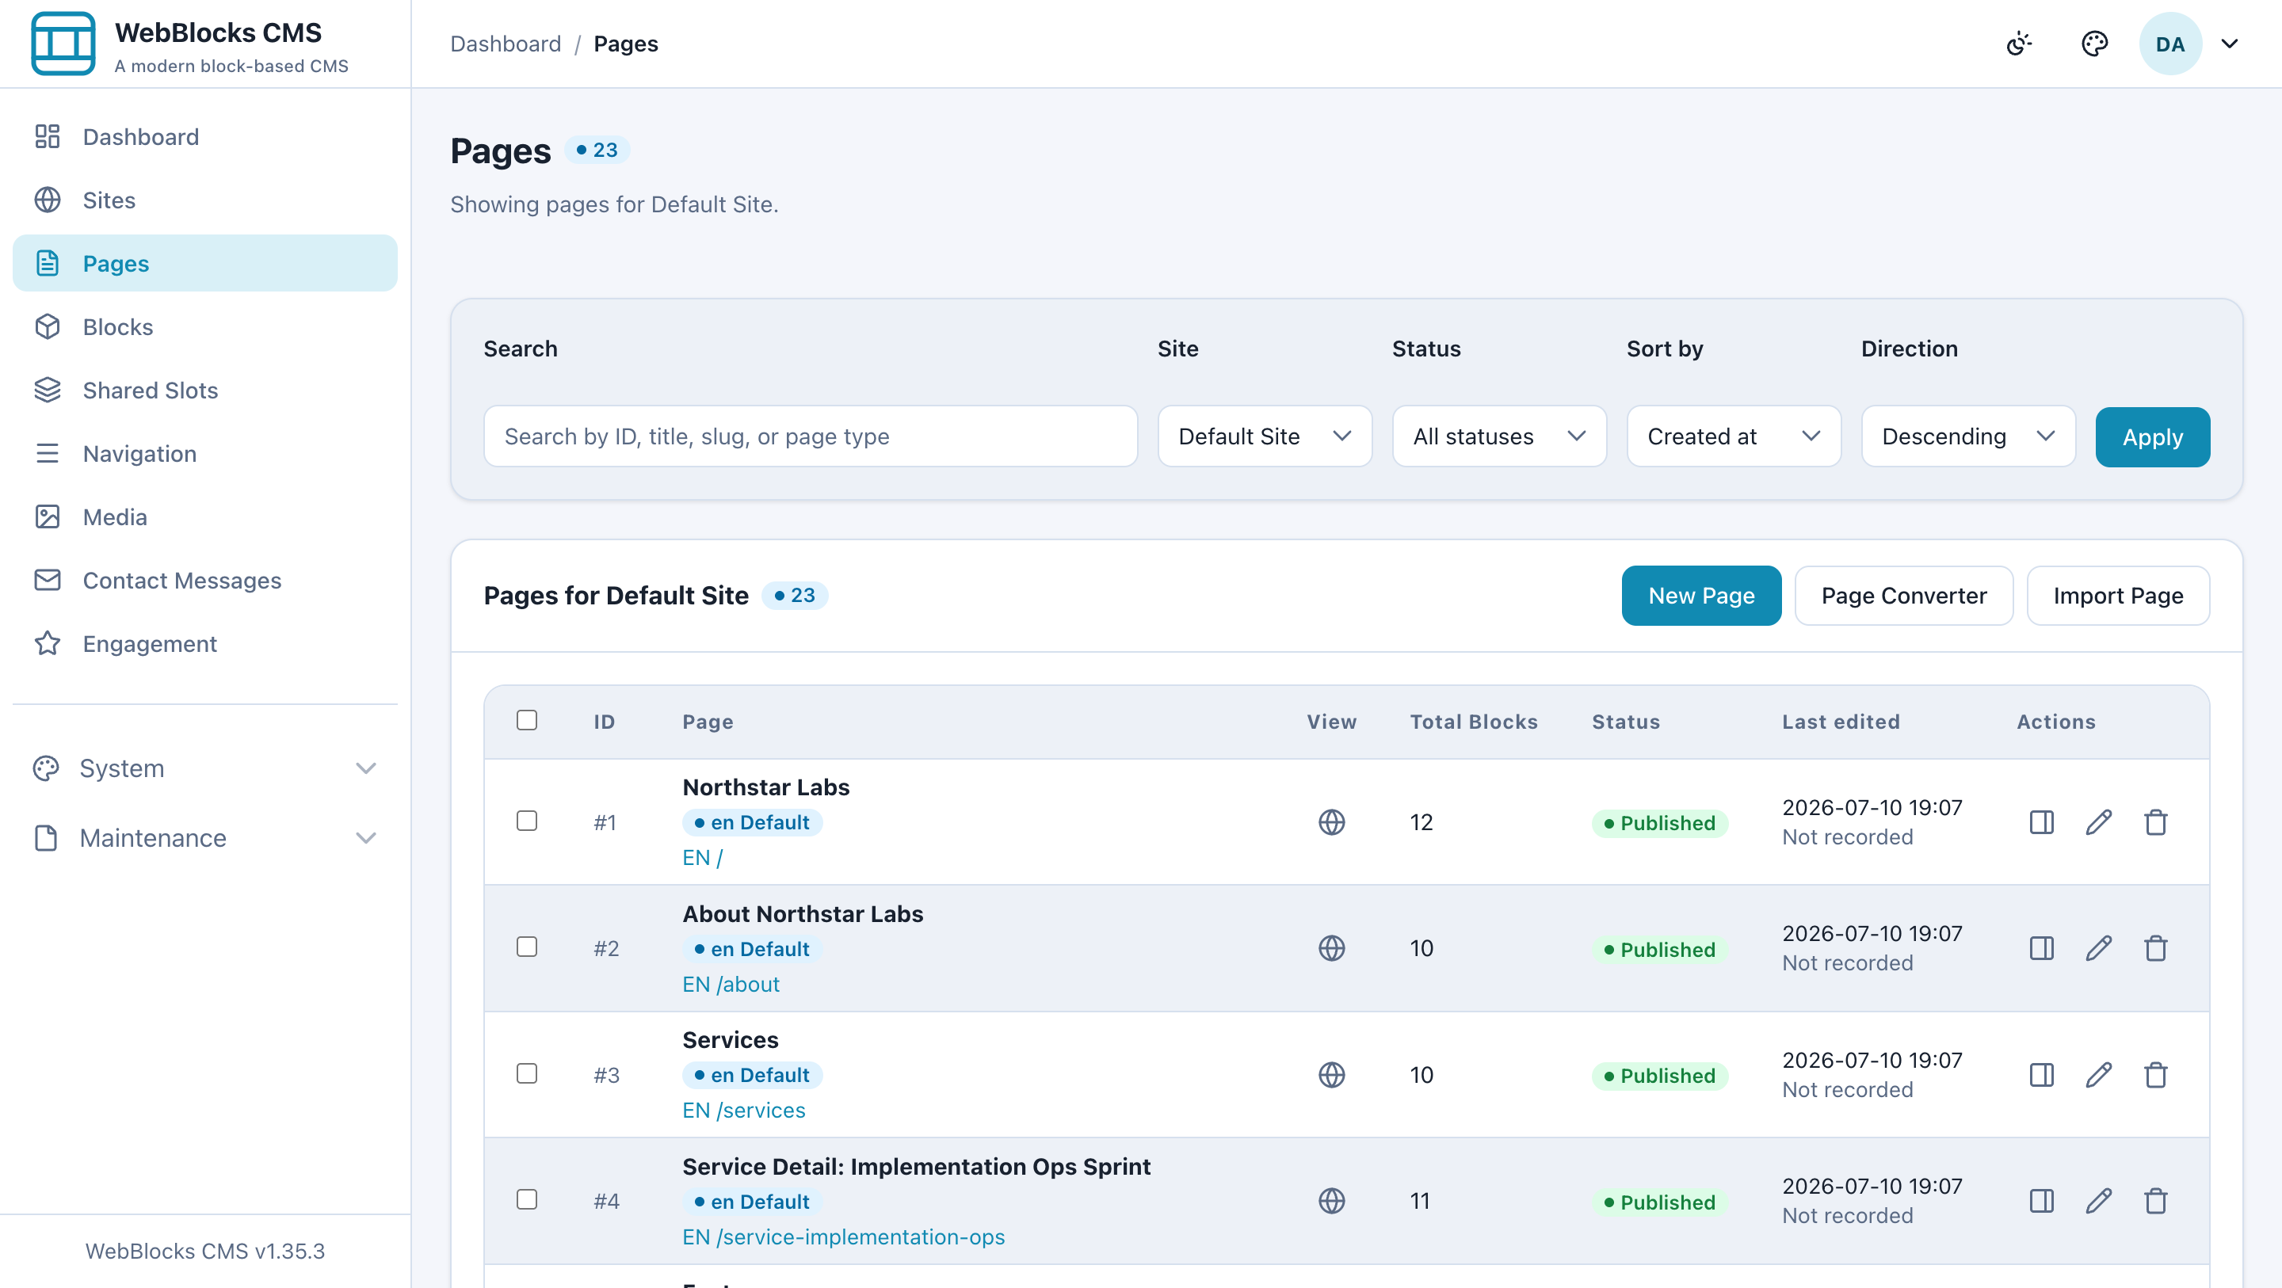The height and width of the screenshot is (1288, 2282).
Task: Check the checkbox for page #4 Service Detail
Action: (527, 1199)
